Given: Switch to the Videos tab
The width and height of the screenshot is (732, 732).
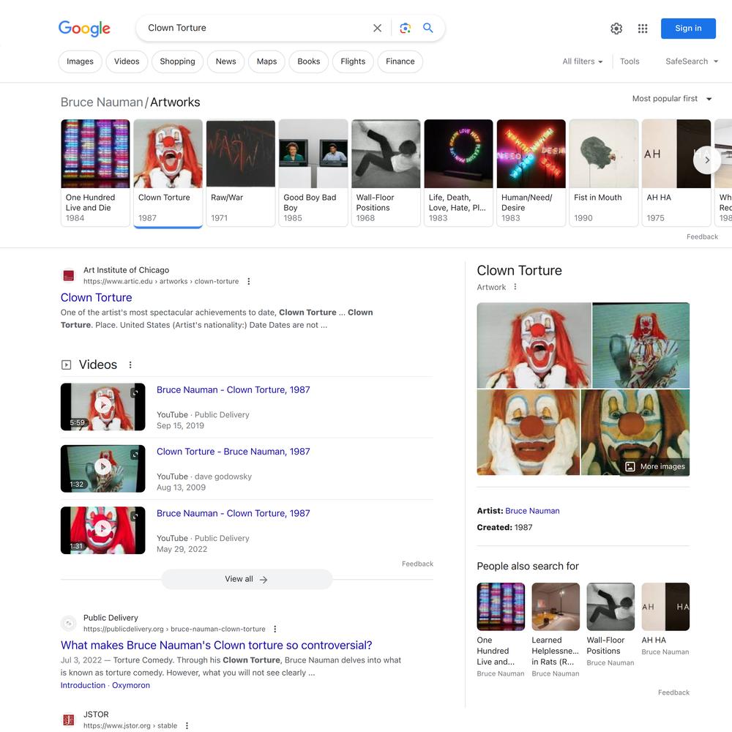Looking at the screenshot, I should [x=127, y=61].
